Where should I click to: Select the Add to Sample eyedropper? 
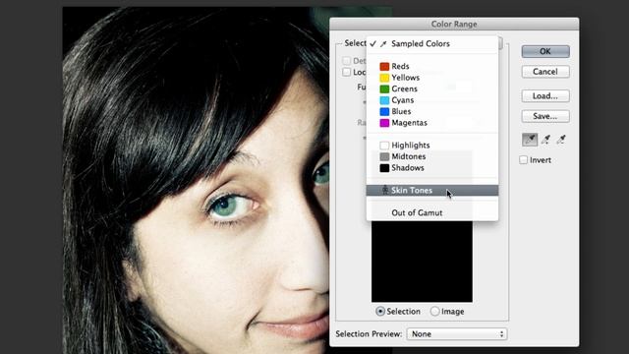[x=545, y=140]
